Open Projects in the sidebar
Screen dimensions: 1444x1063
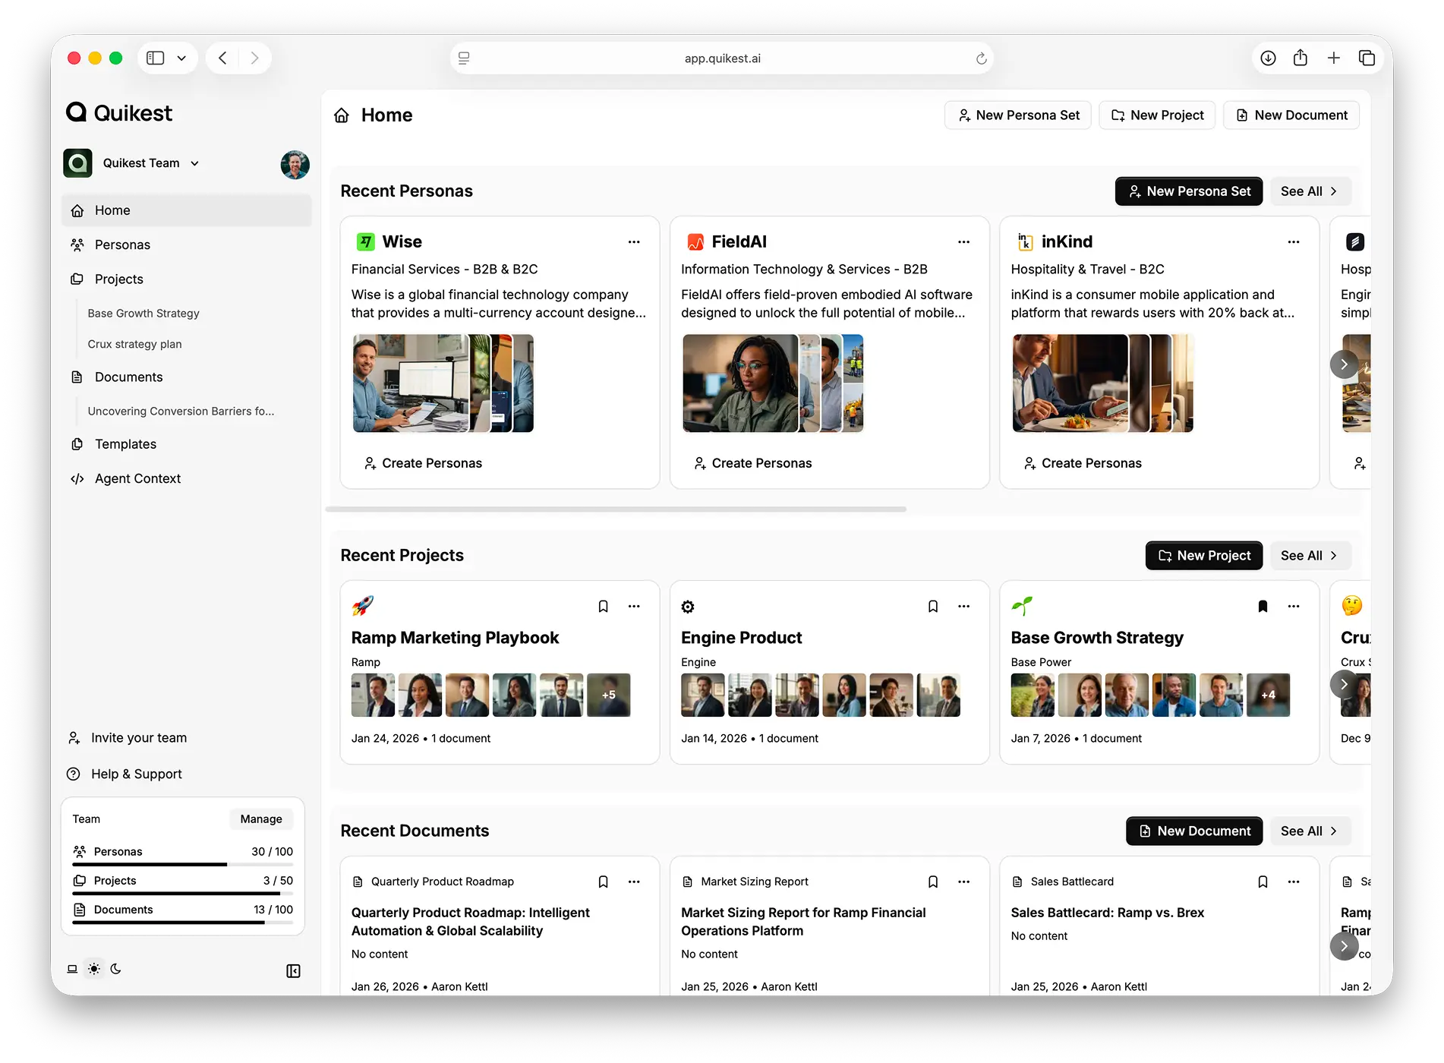tap(186, 279)
